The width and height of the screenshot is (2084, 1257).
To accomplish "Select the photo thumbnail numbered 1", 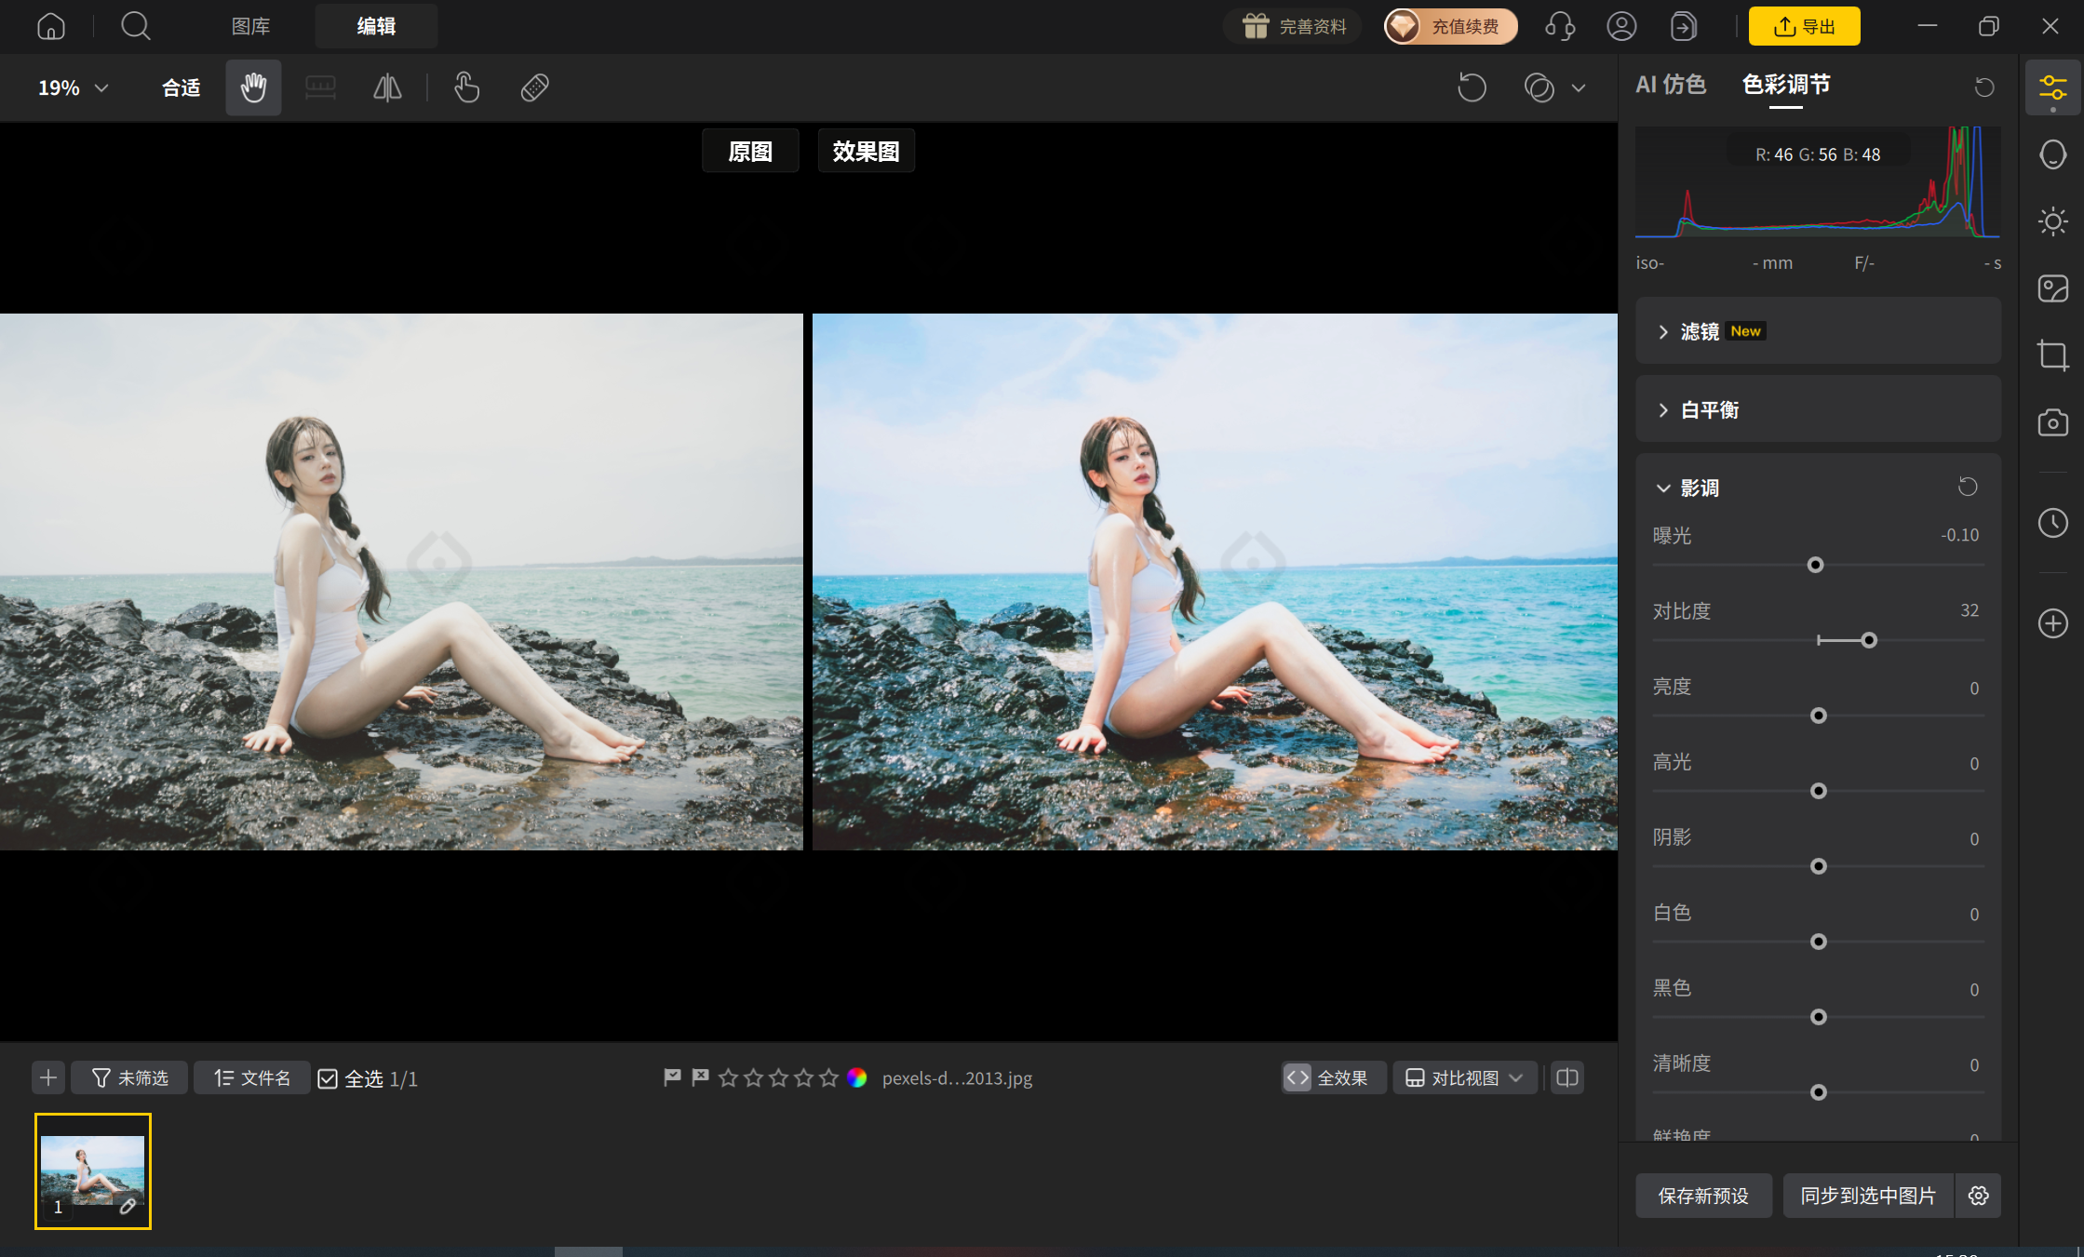I will [92, 1171].
